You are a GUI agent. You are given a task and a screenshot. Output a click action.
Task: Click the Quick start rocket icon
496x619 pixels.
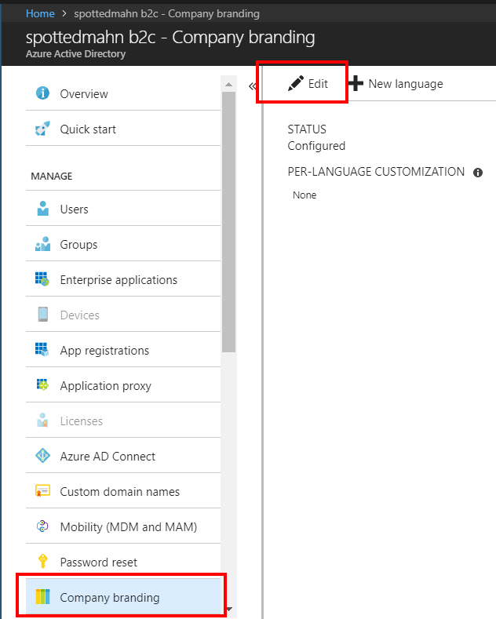tap(42, 129)
